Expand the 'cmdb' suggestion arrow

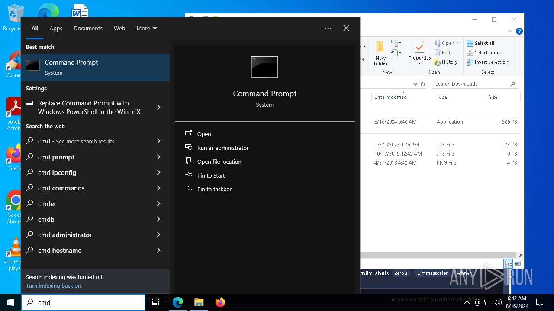(158, 219)
